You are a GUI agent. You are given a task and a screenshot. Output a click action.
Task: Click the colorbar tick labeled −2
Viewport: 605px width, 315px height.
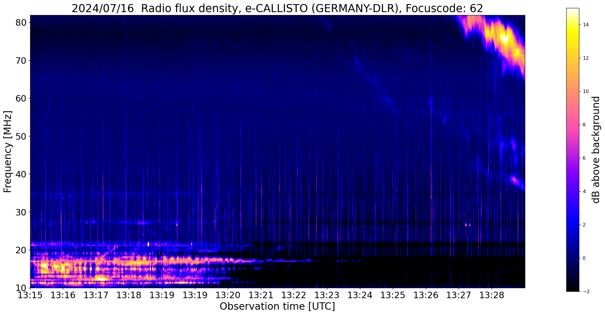[x=585, y=292]
